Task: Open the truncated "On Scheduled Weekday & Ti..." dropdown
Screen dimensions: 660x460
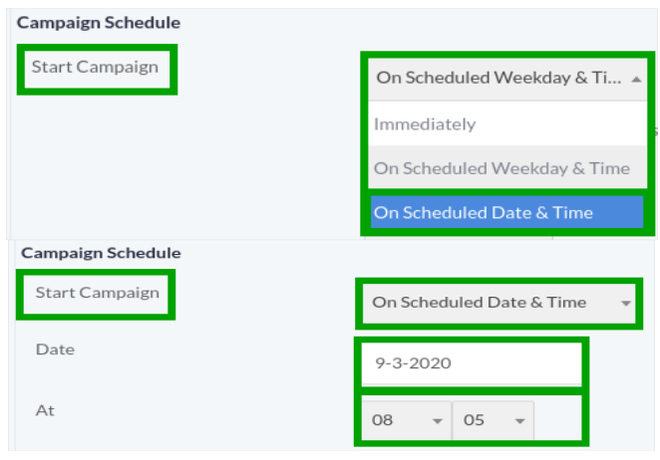Action: point(498,78)
